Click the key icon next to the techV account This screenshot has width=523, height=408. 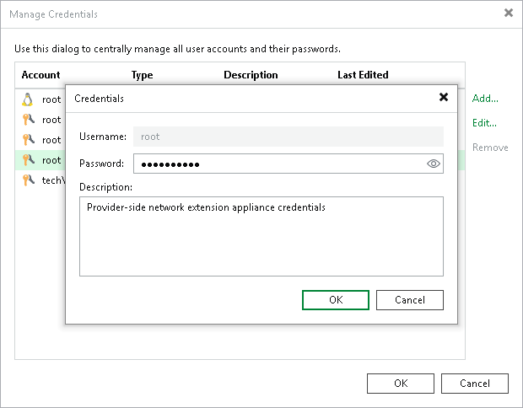[29, 180]
